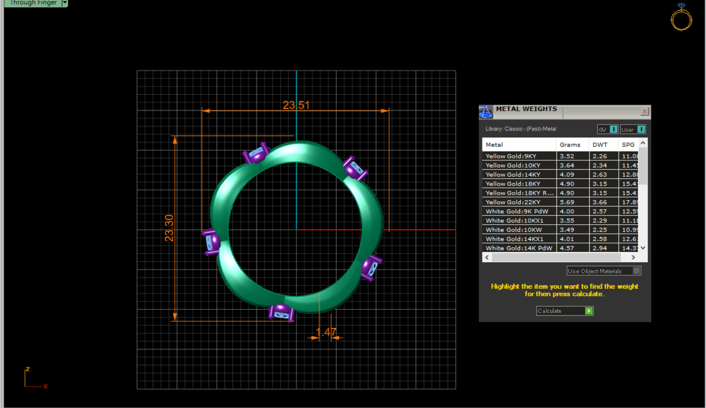Click the gold ring icon in the top-right corner

coord(681,17)
